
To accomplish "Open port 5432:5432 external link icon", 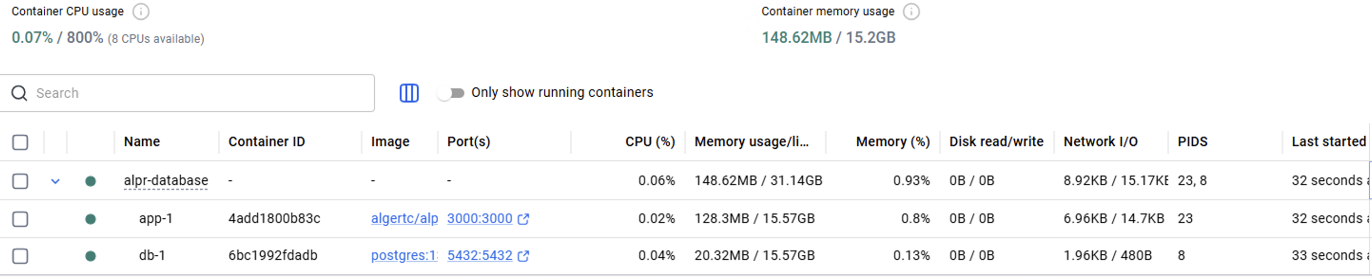I will (524, 256).
